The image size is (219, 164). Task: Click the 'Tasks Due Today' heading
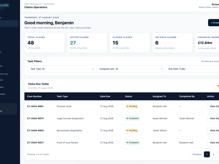39,84
